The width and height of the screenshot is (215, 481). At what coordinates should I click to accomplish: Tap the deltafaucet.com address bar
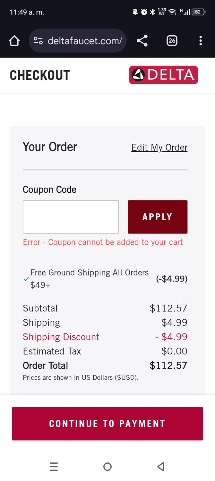pyautogui.click(x=85, y=41)
